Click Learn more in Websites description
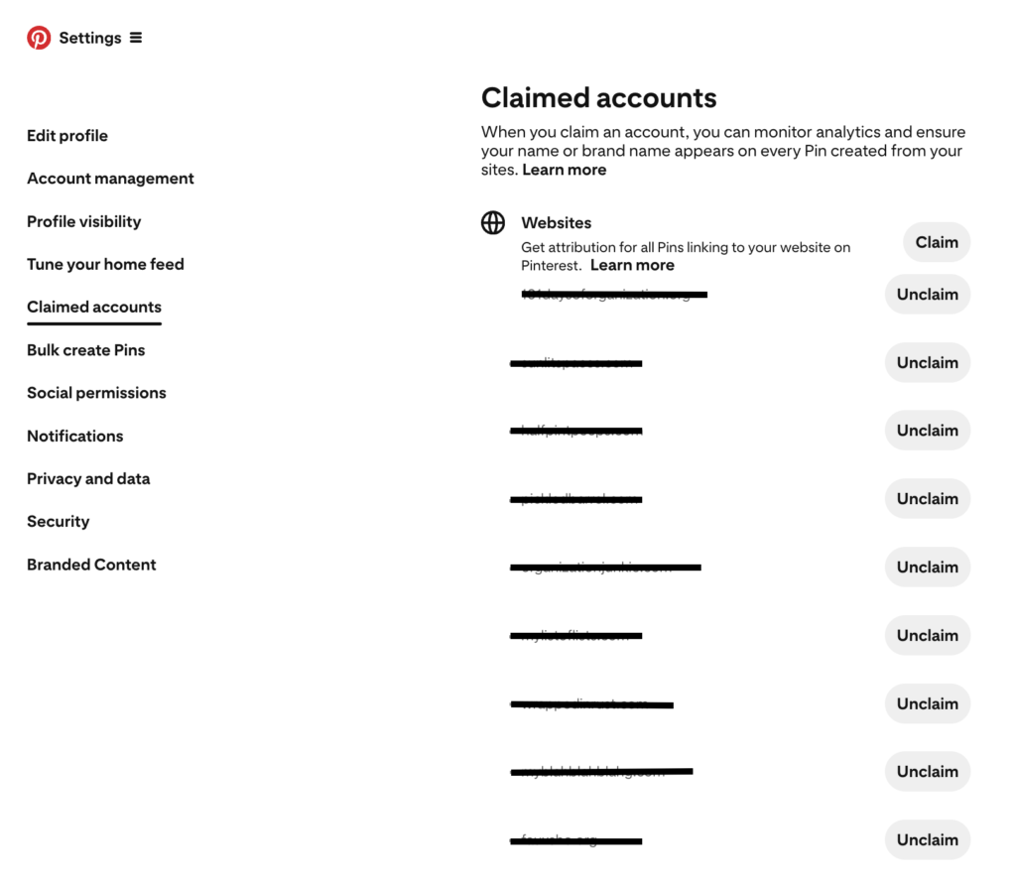Screen dimensions: 1016x888 point(632,265)
